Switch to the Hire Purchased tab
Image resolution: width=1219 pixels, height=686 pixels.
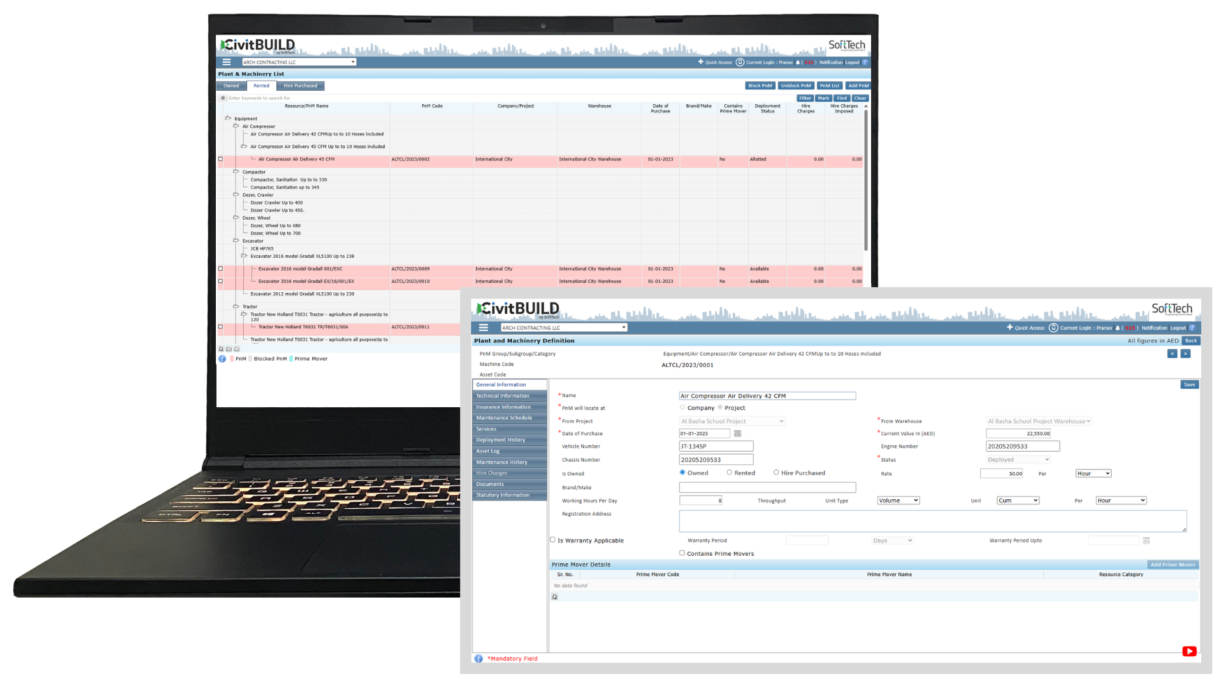pyautogui.click(x=300, y=86)
